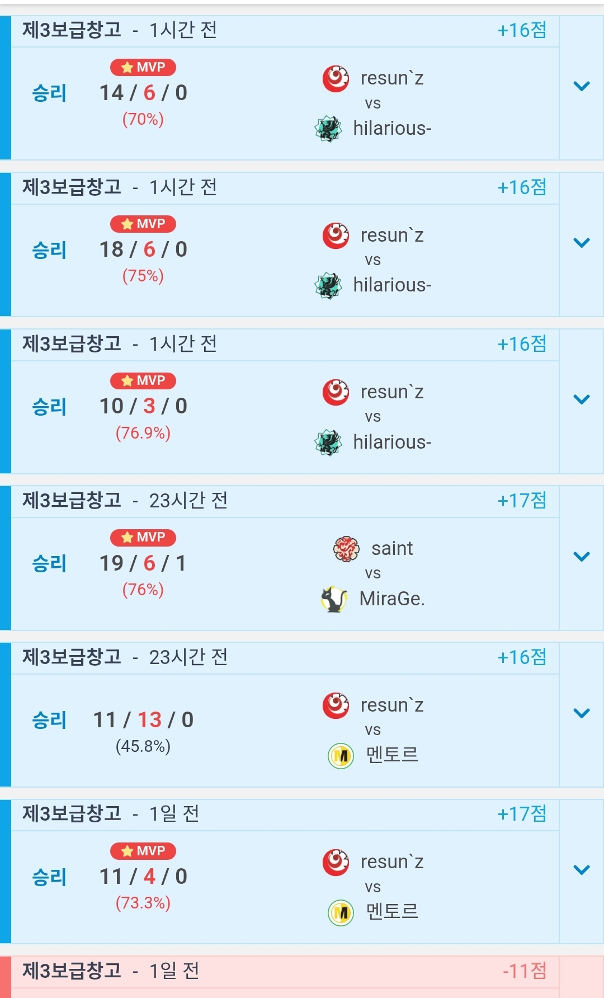Click resun`z emblem in 11/4/0 match

336,862
